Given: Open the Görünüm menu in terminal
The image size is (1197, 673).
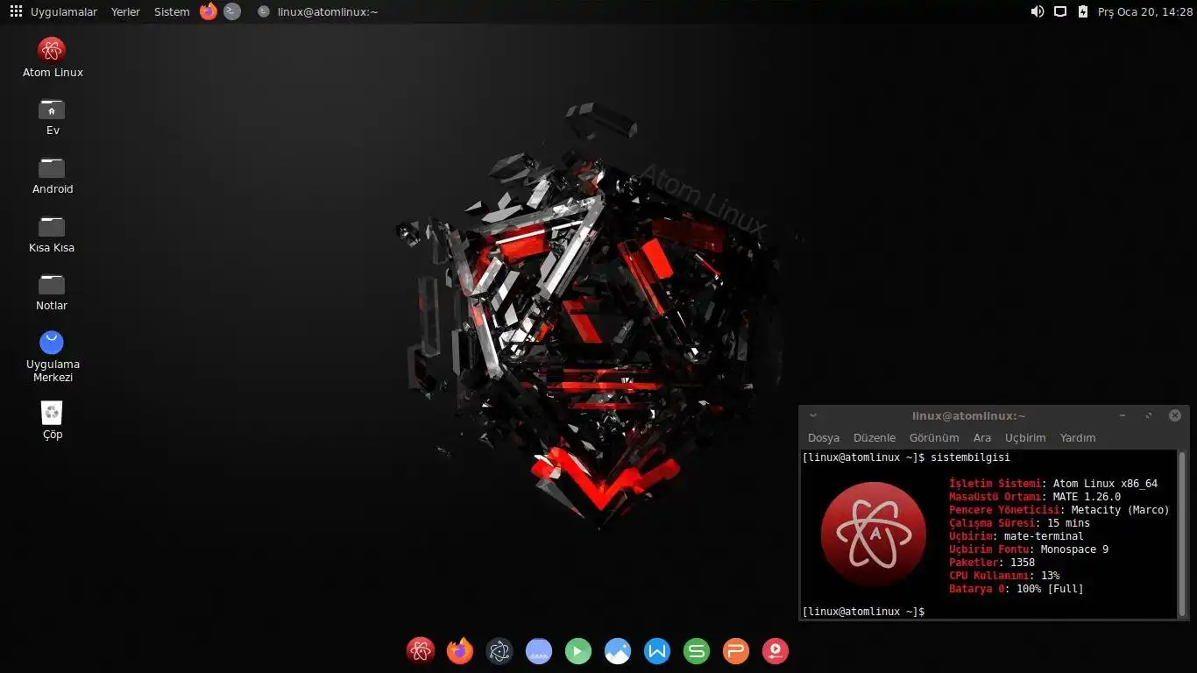Looking at the screenshot, I should (x=934, y=437).
